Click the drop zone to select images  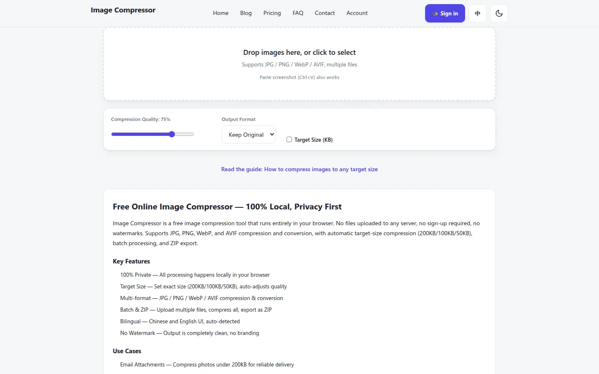pos(299,64)
